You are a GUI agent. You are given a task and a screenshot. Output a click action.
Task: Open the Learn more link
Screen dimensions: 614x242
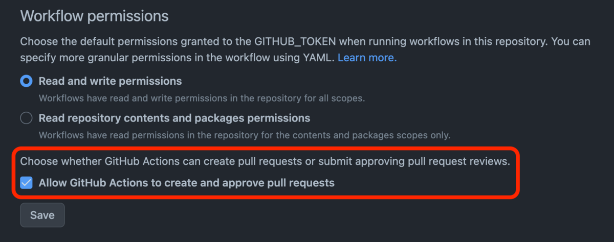[367, 58]
